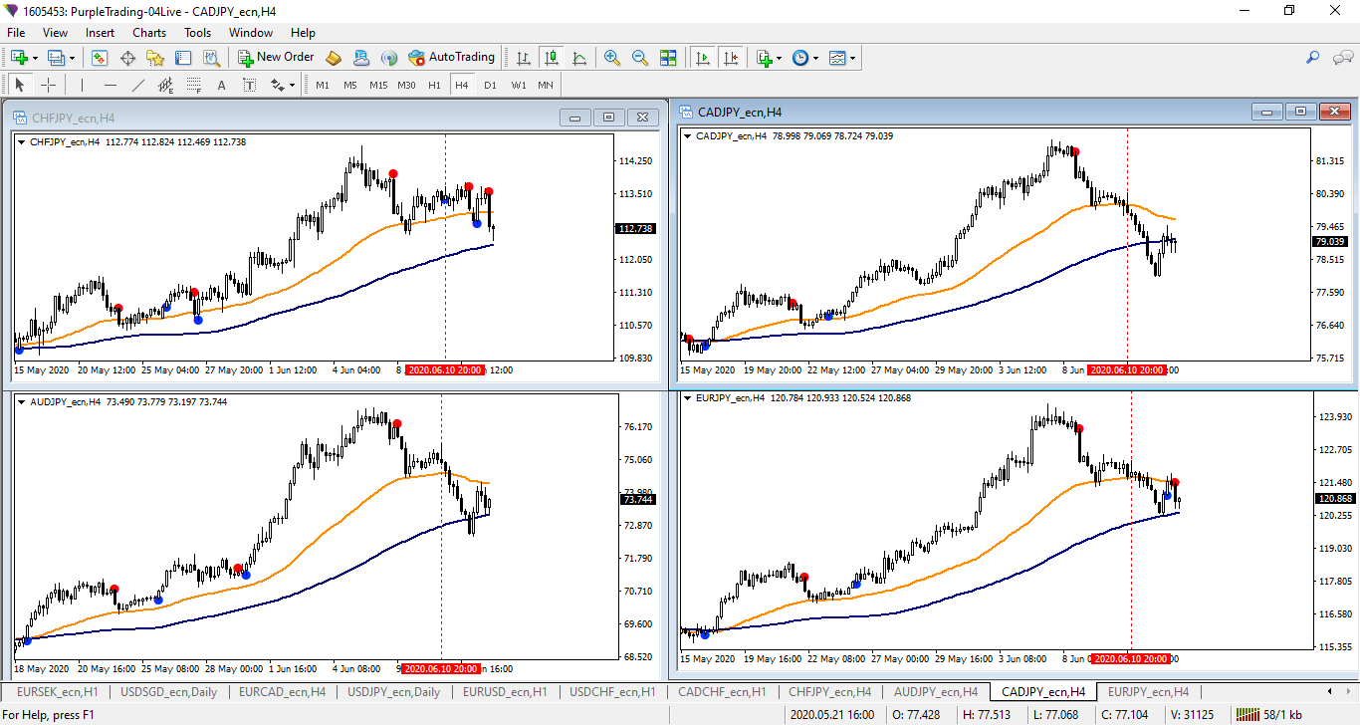The image size is (1360, 725).
Task: Set timeframe to D1
Action: click(x=490, y=85)
